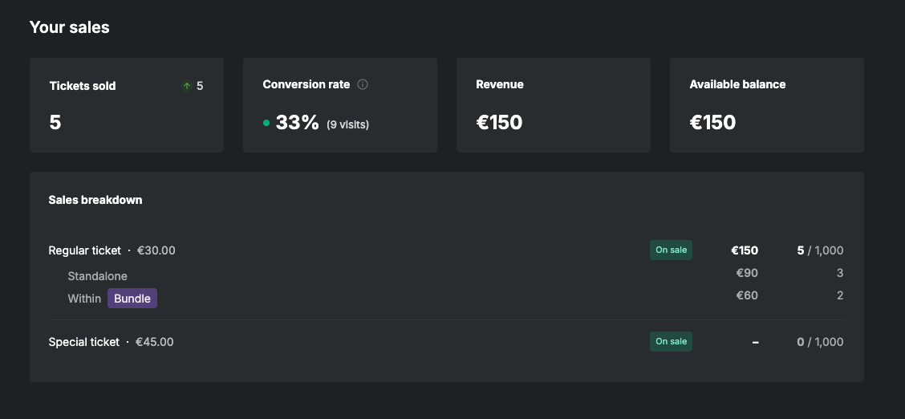This screenshot has width=905, height=419.
Task: Click the "Your sales" heading
Action: point(69,27)
